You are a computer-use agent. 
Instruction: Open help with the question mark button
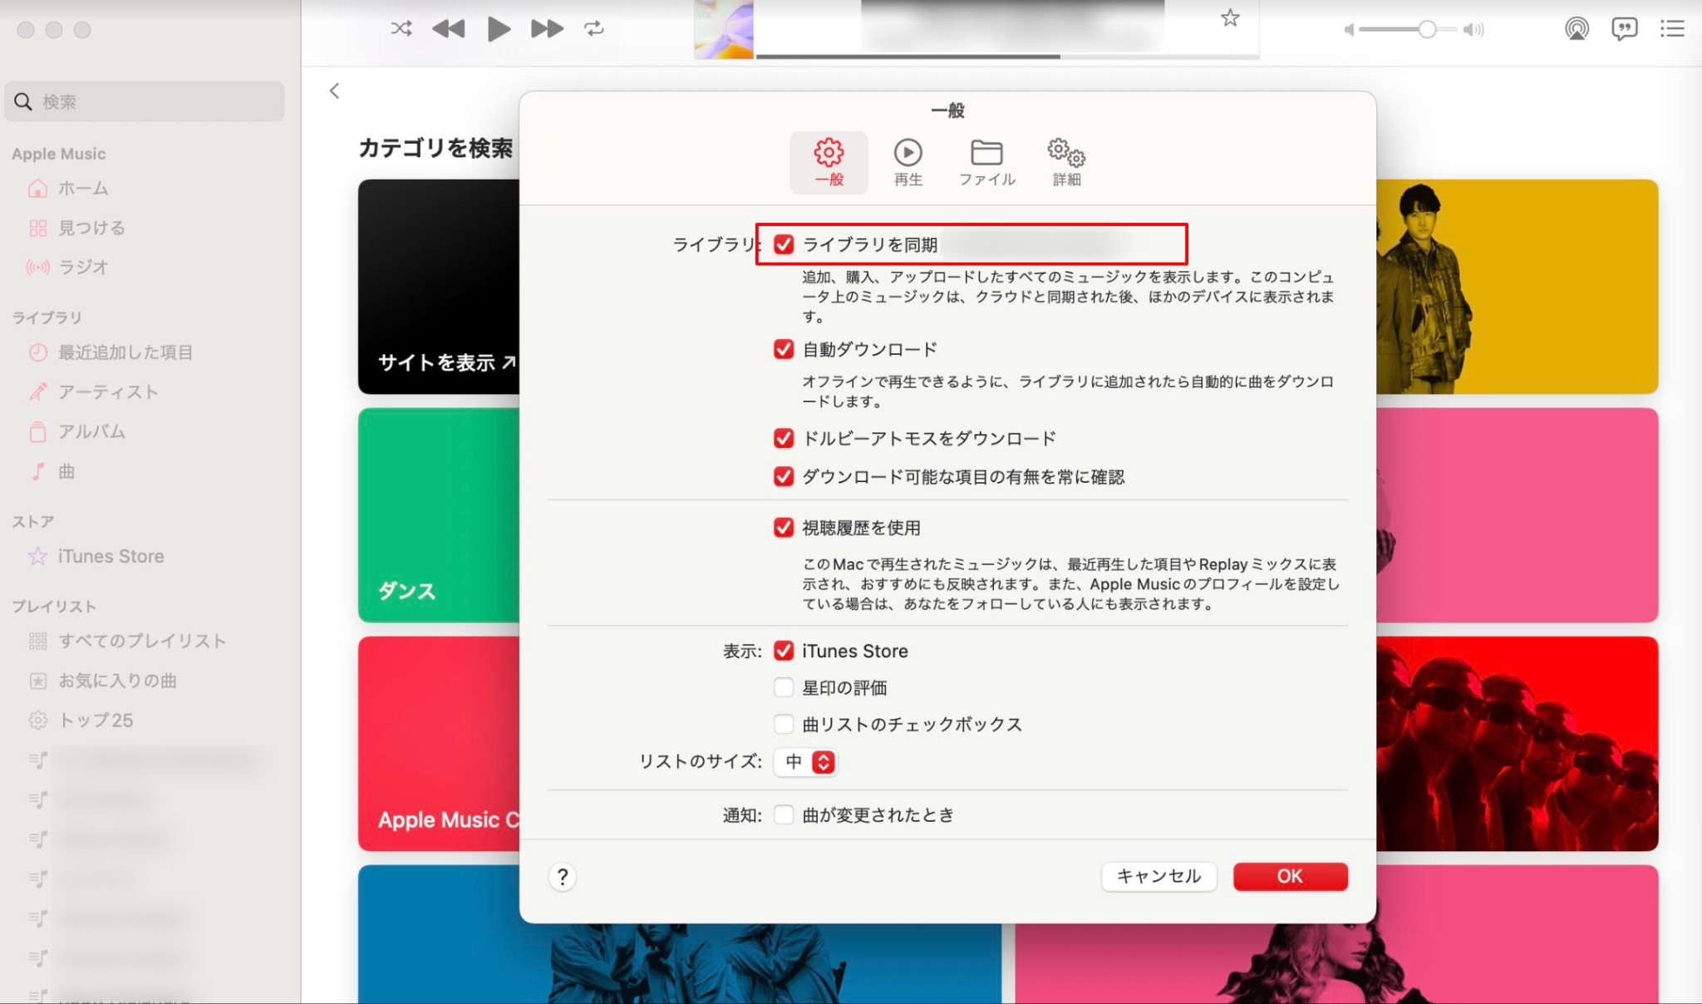563,877
